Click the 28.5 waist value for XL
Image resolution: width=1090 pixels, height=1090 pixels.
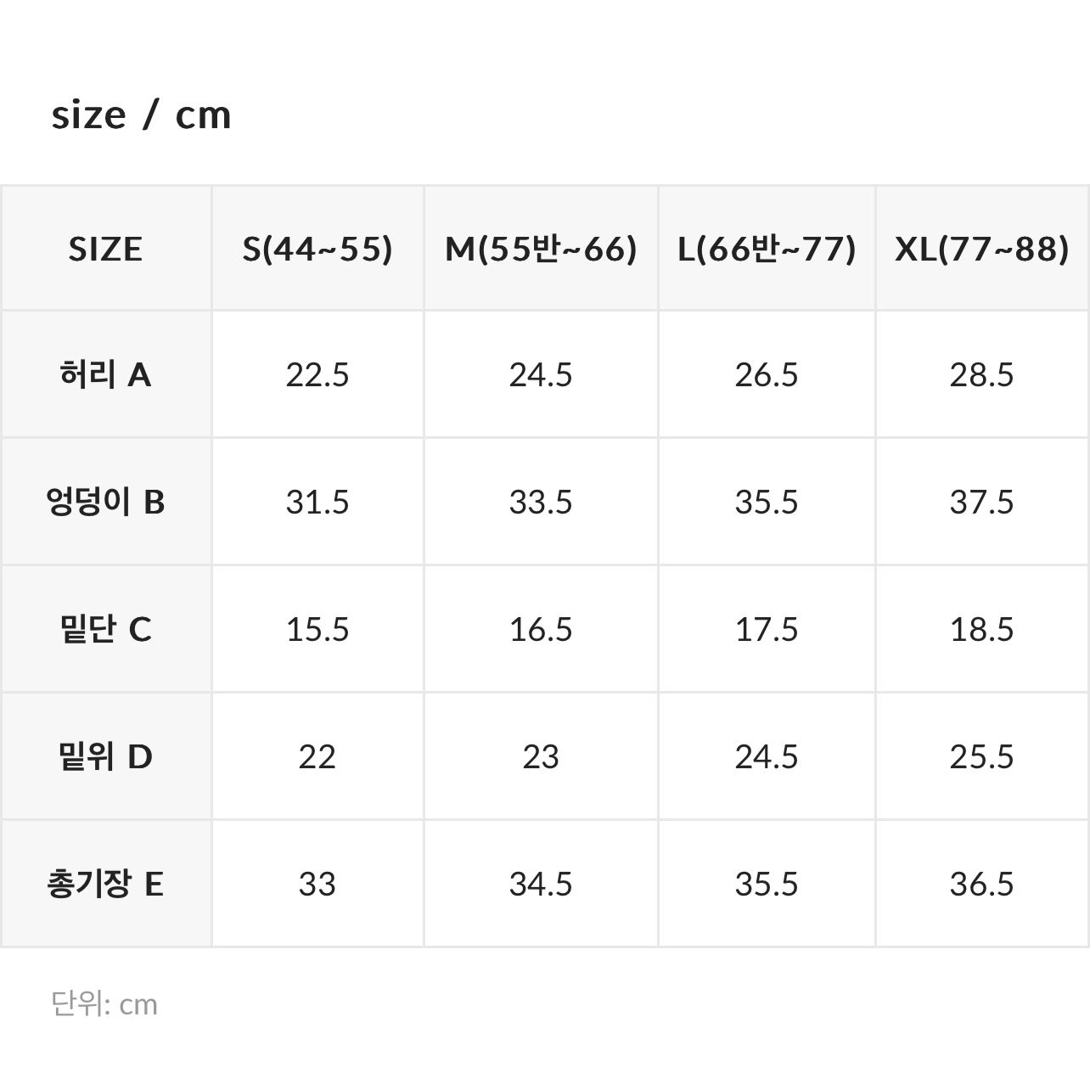coord(981,374)
